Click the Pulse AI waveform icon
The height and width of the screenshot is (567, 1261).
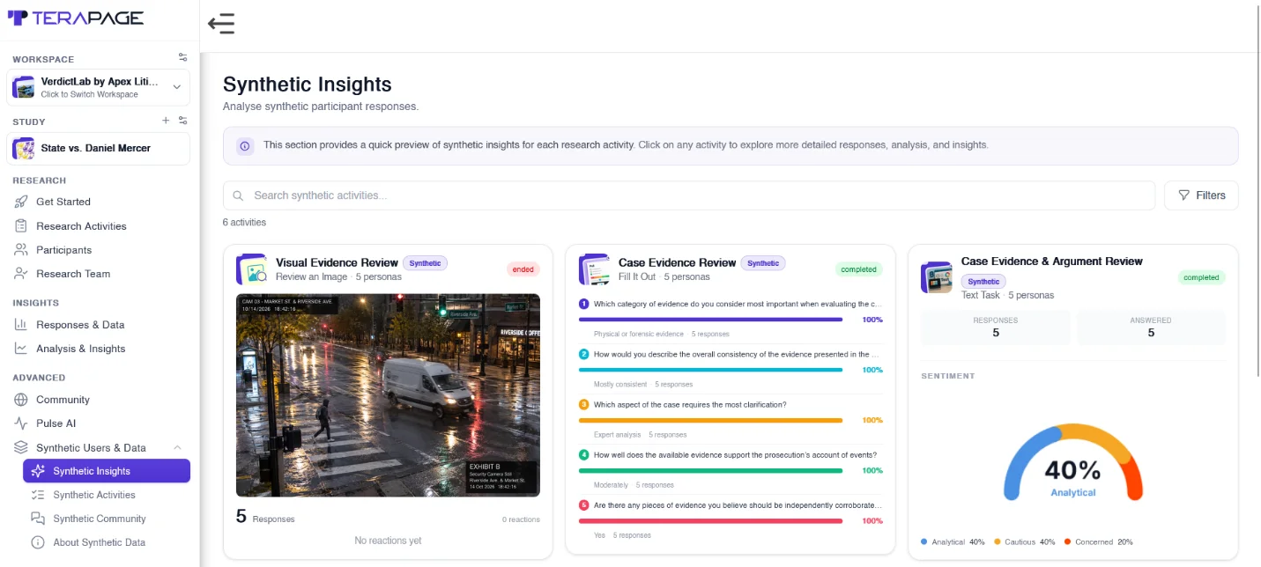pos(21,423)
